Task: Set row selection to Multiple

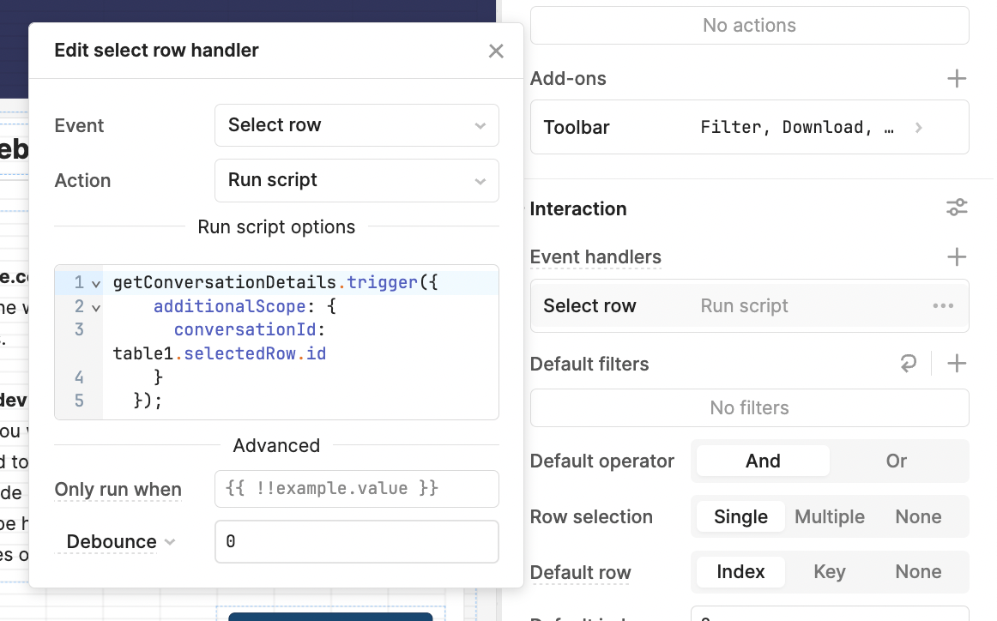Action: click(x=830, y=516)
